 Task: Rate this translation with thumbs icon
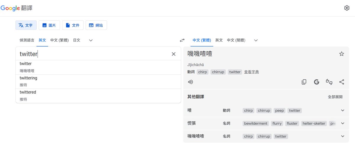(x=329, y=82)
